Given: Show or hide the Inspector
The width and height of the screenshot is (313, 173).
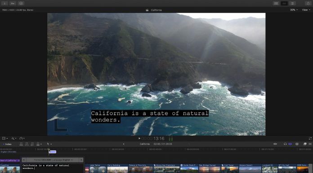Looking at the screenshot, I should 292,4.
